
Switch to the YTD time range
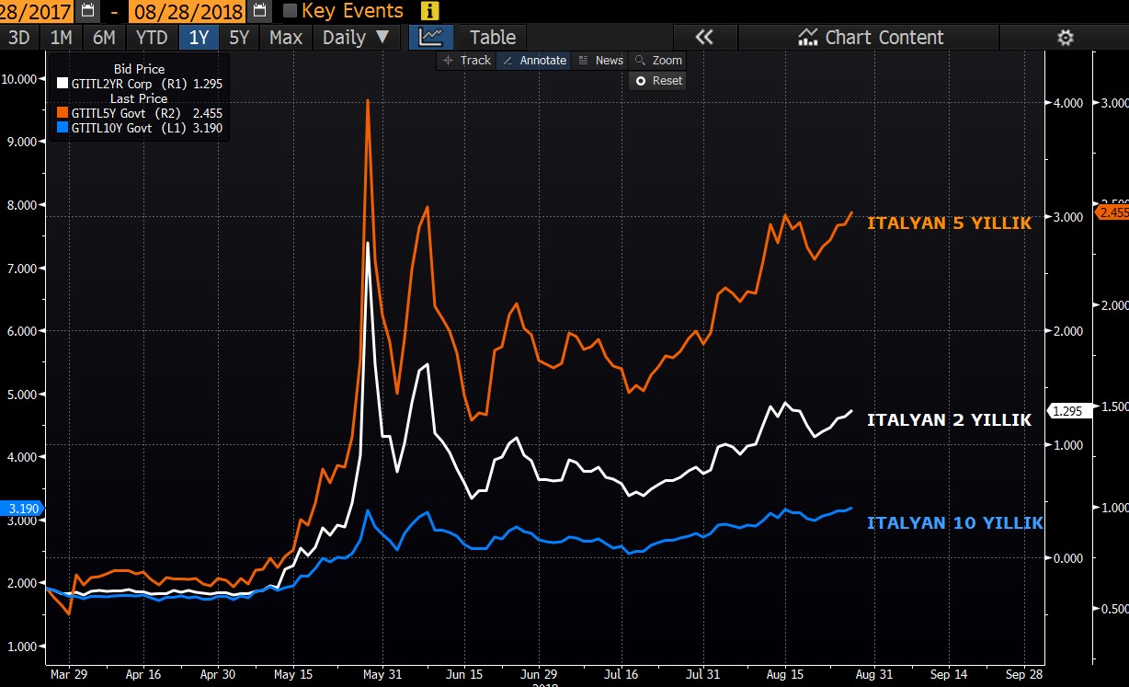point(151,38)
